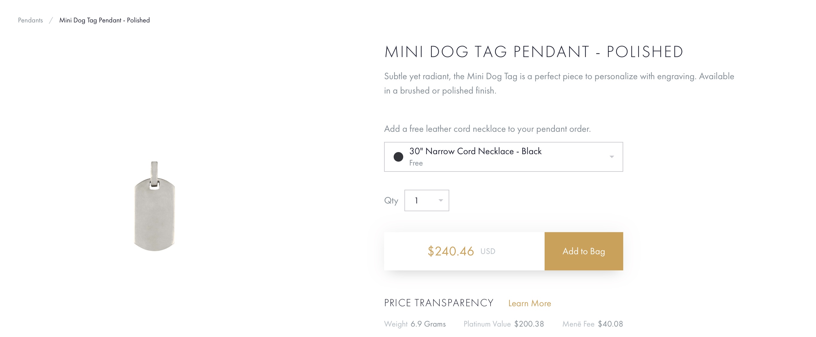
Task: Click the $240.46 price display
Action: click(x=450, y=251)
